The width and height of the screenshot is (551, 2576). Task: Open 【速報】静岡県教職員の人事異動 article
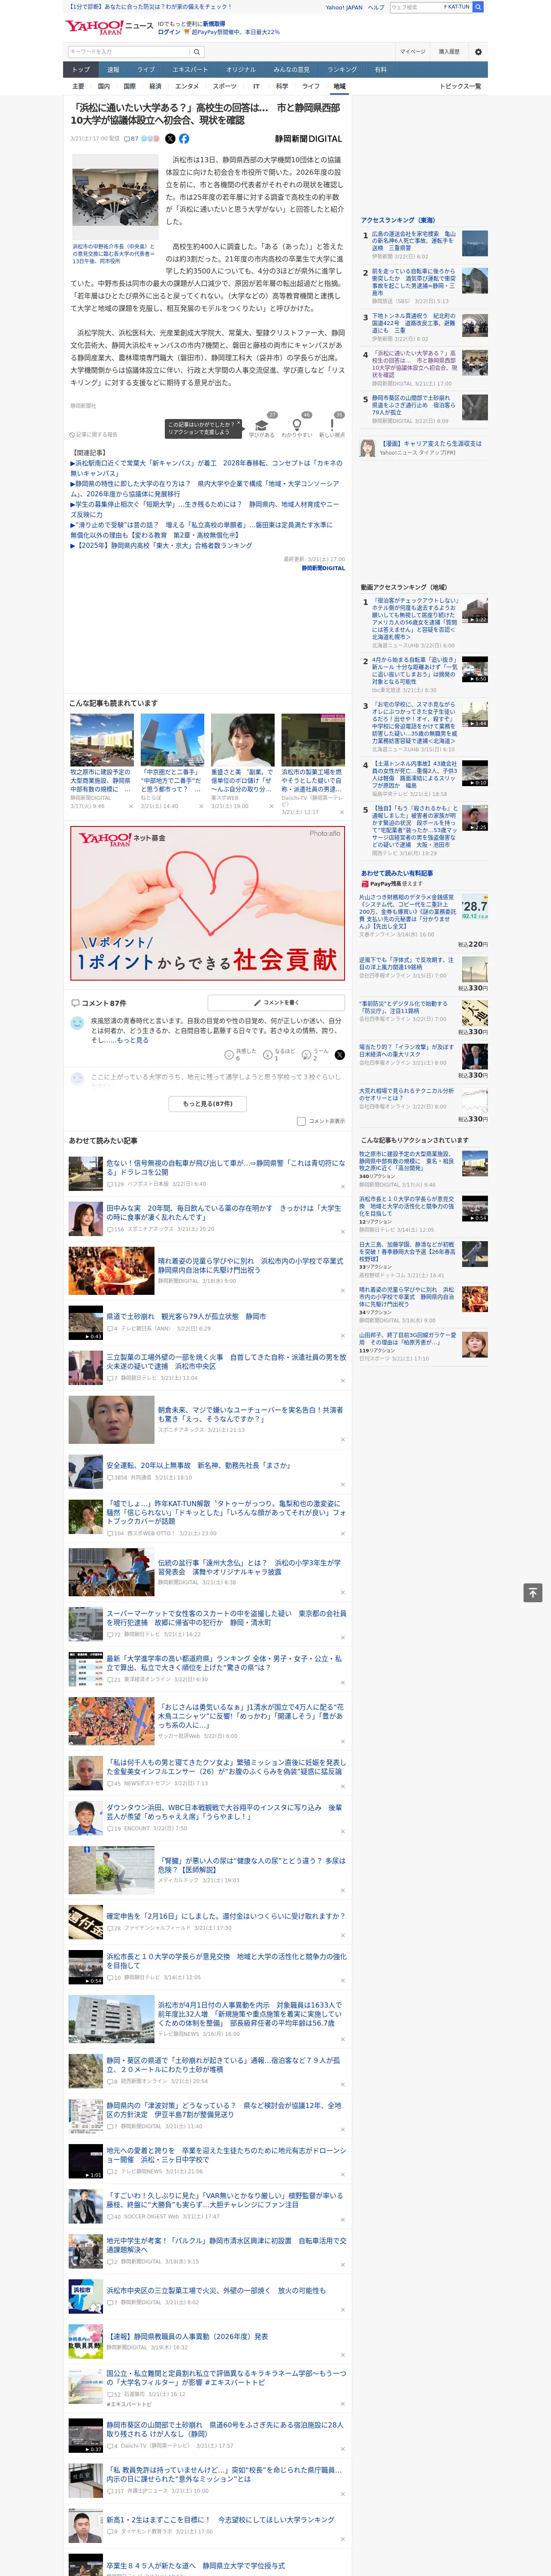188,2337
